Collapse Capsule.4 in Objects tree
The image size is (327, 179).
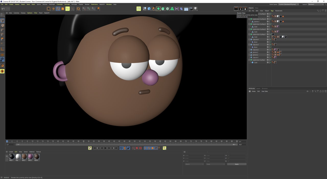(249, 39)
